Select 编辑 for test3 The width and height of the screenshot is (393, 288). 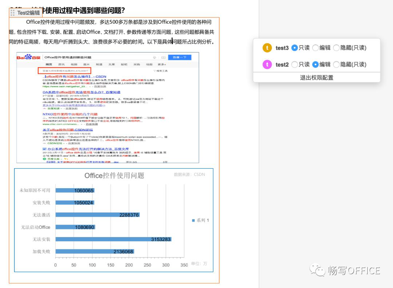[315, 48]
